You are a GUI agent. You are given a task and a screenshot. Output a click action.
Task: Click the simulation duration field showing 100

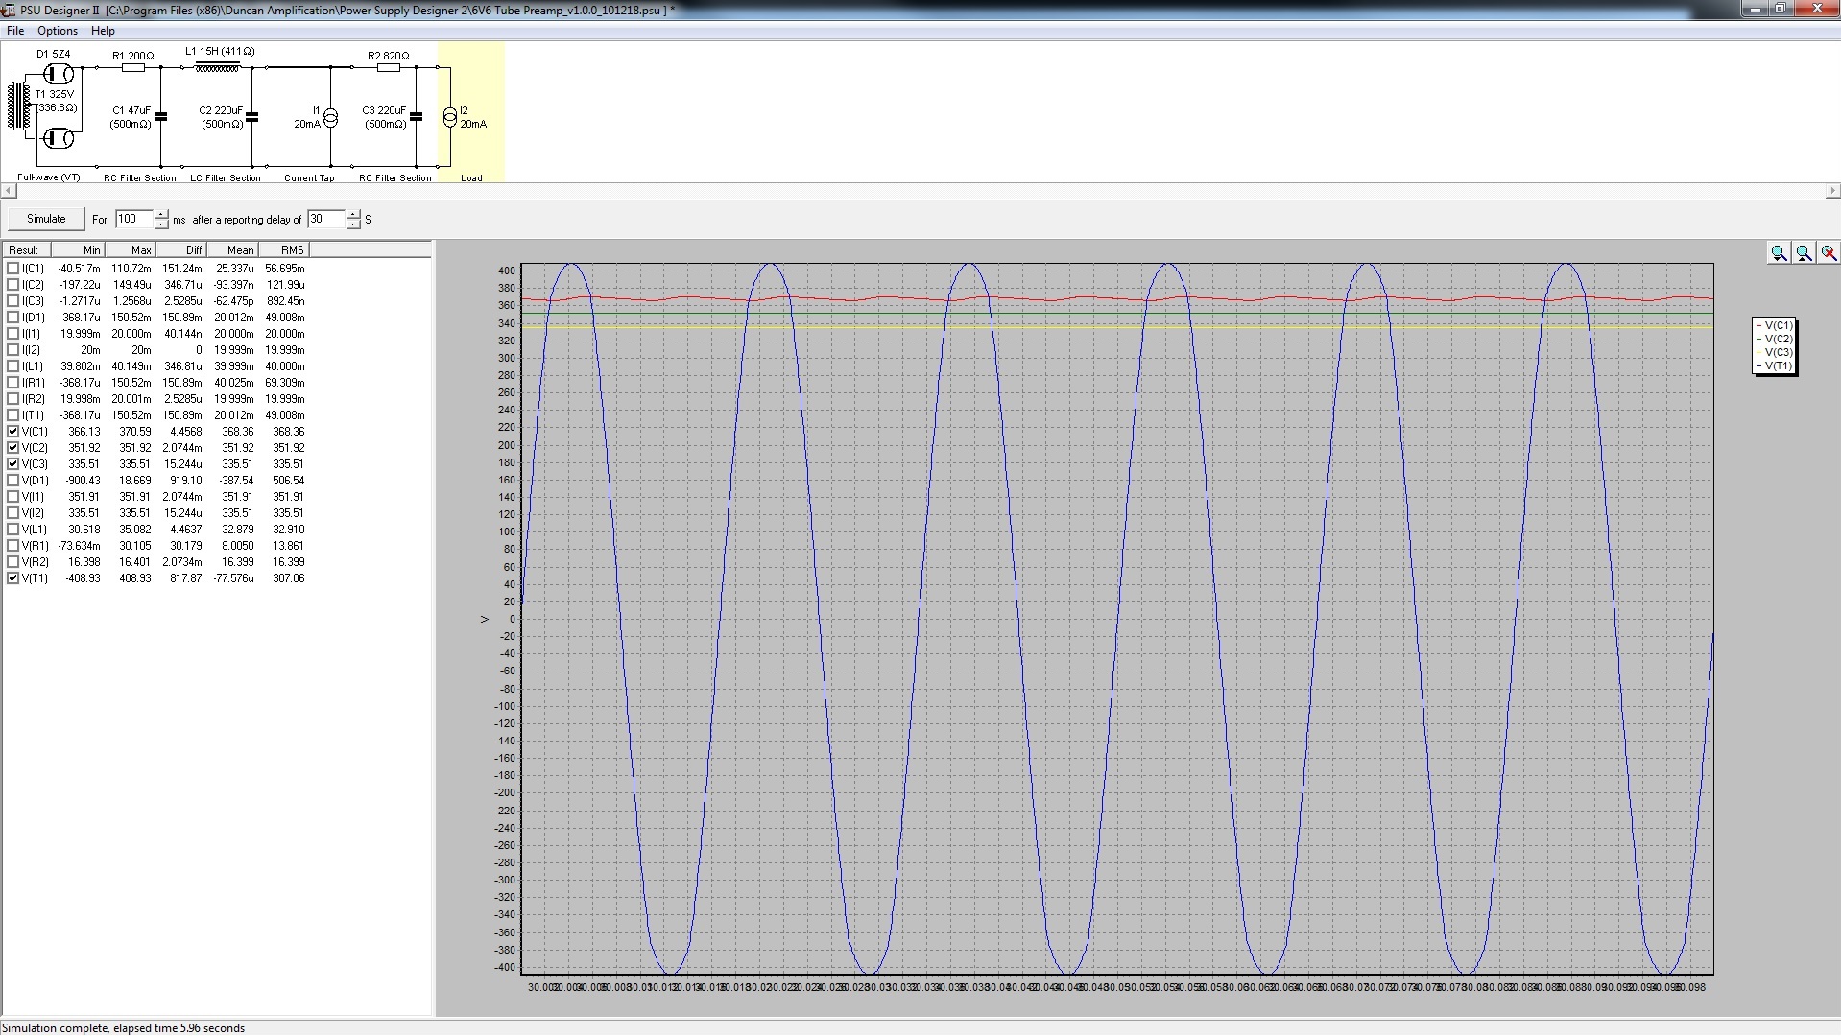(x=134, y=219)
